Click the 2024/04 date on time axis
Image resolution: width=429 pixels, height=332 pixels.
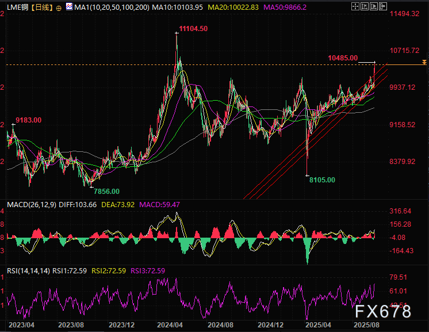[170, 324]
